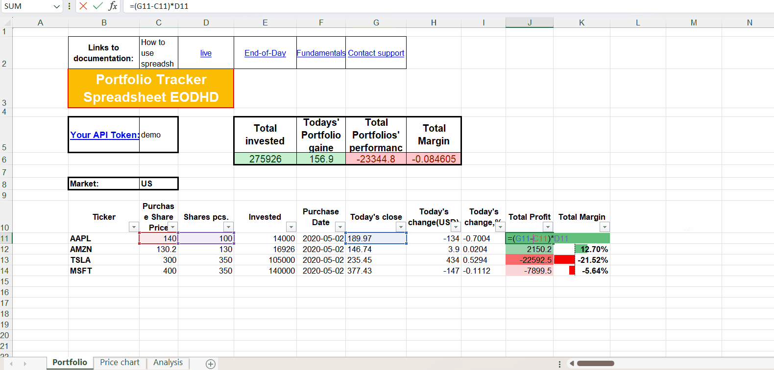
Task: Follow the Your API Token link
Action: (104, 135)
